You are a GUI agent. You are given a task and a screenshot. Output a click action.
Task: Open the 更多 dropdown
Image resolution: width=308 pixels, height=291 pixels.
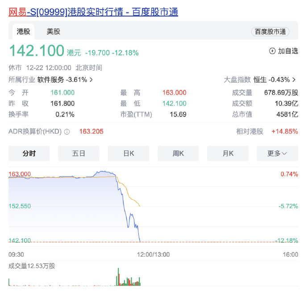click(x=277, y=154)
